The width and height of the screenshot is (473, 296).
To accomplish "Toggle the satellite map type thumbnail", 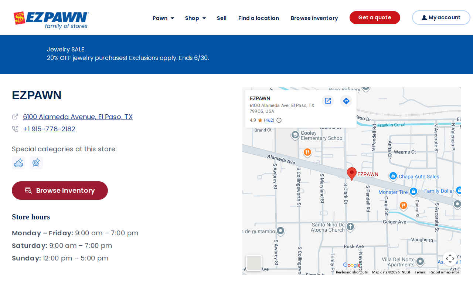I will pos(254,263).
